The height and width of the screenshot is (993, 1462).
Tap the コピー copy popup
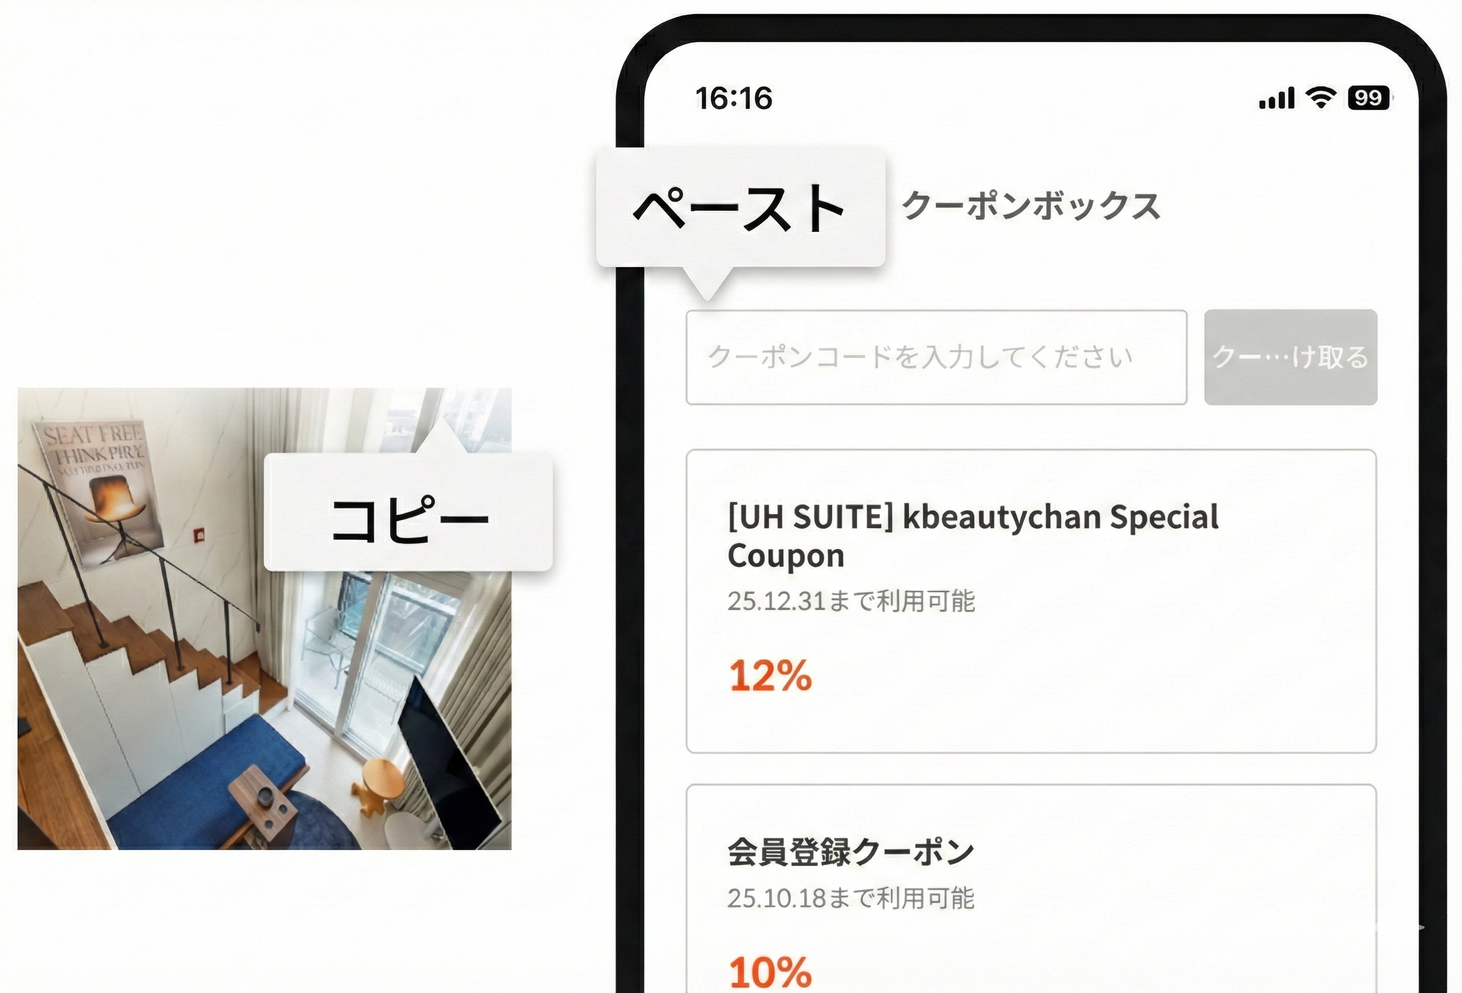coord(408,512)
